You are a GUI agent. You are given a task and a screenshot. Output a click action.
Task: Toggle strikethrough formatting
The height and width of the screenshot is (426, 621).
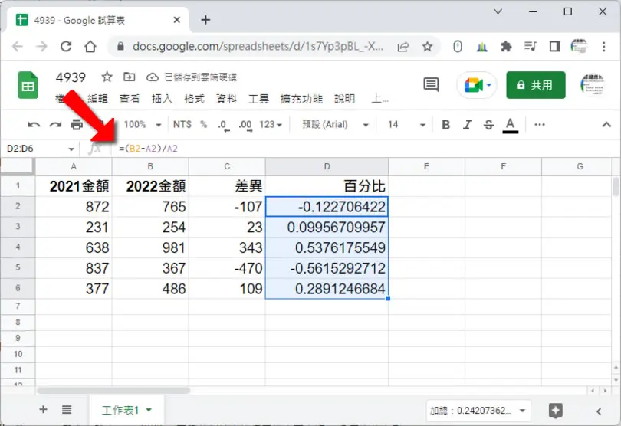coord(488,125)
